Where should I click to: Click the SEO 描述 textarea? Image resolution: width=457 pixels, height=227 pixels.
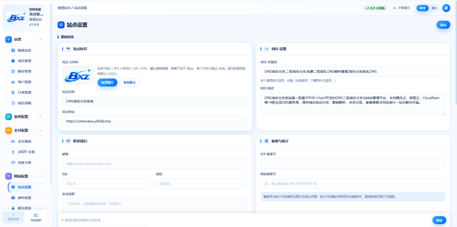pos(353,104)
